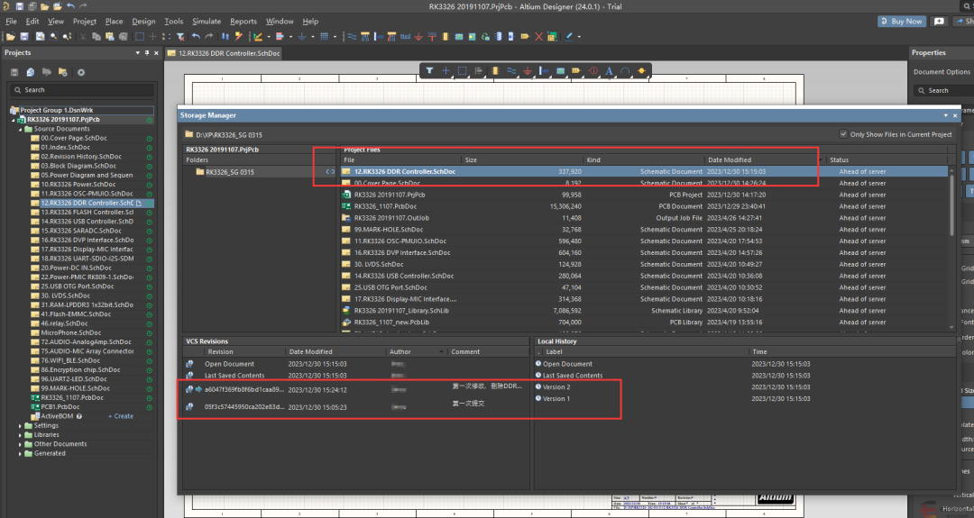Viewport: 974px width, 518px height.
Task: Click the Projects panel search field
Action: 81,90
